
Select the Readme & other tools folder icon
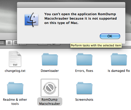pos(15,88)
